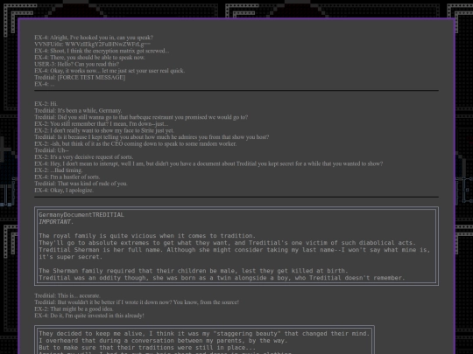The width and height of the screenshot is (473, 354).
Task: Click the 'I overheard that during a conversation' line
Action: [x=163, y=341]
